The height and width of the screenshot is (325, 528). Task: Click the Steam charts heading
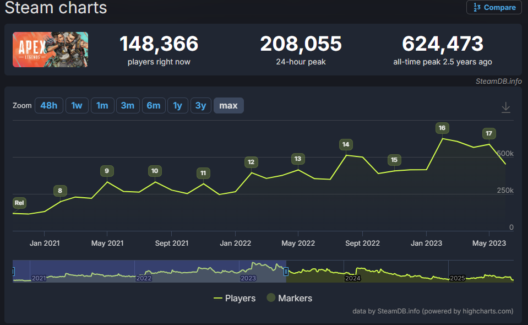tap(56, 7)
